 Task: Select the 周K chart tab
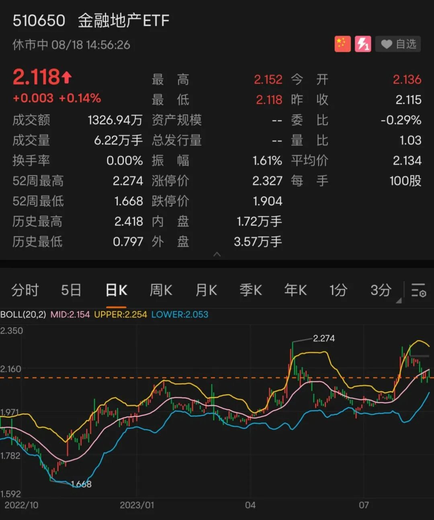click(x=161, y=290)
